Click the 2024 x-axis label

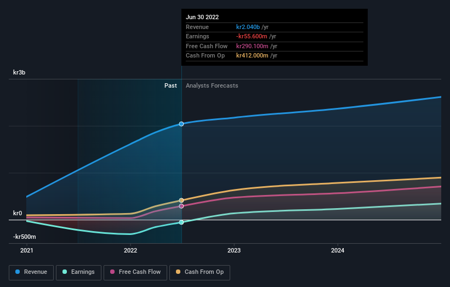pyautogui.click(x=338, y=250)
